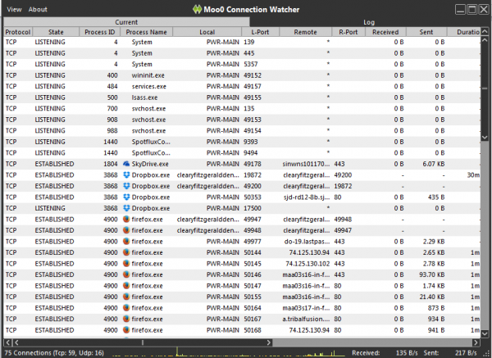Sort by the L-Port column header
492x358 pixels.
click(260, 32)
